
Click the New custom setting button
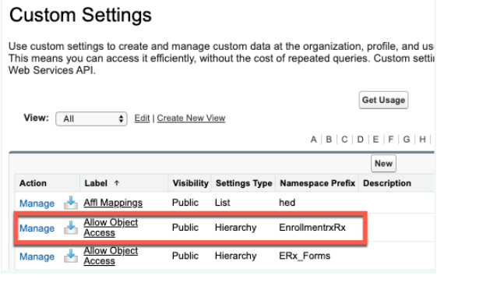coord(383,164)
